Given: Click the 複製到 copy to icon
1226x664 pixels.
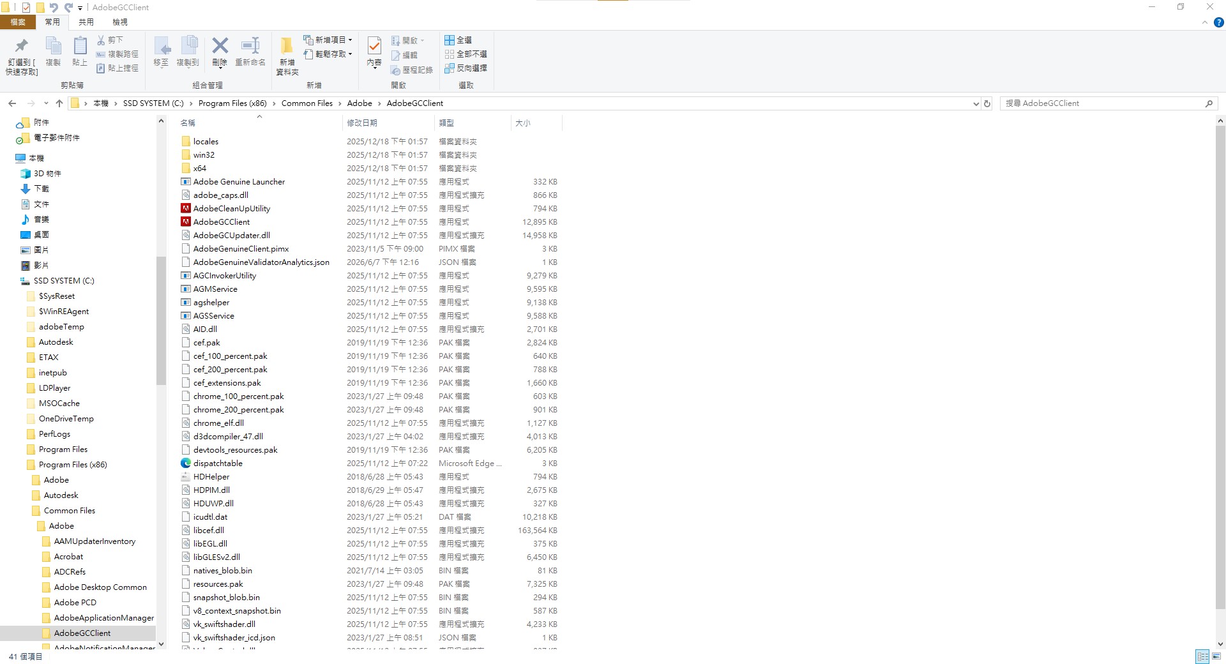Looking at the screenshot, I should [x=188, y=45].
